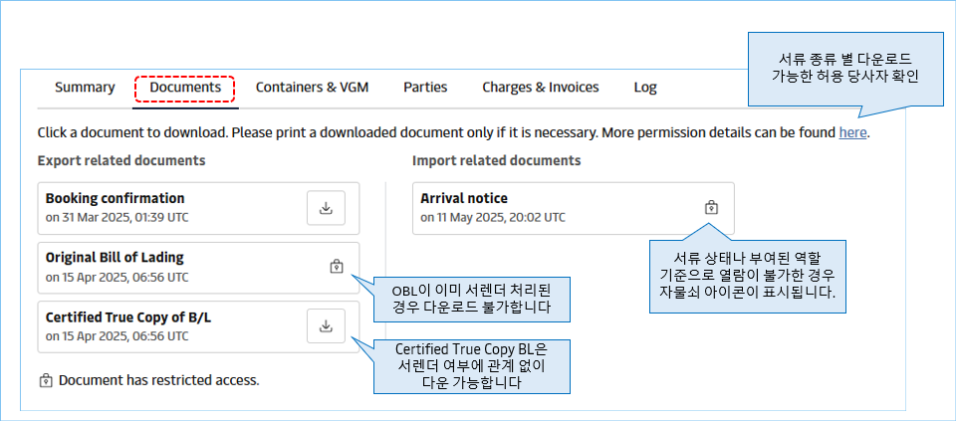Image resolution: width=956 pixels, height=421 pixels.
Task: Click the callout about OBL surrender download restriction
Action: pos(472,300)
